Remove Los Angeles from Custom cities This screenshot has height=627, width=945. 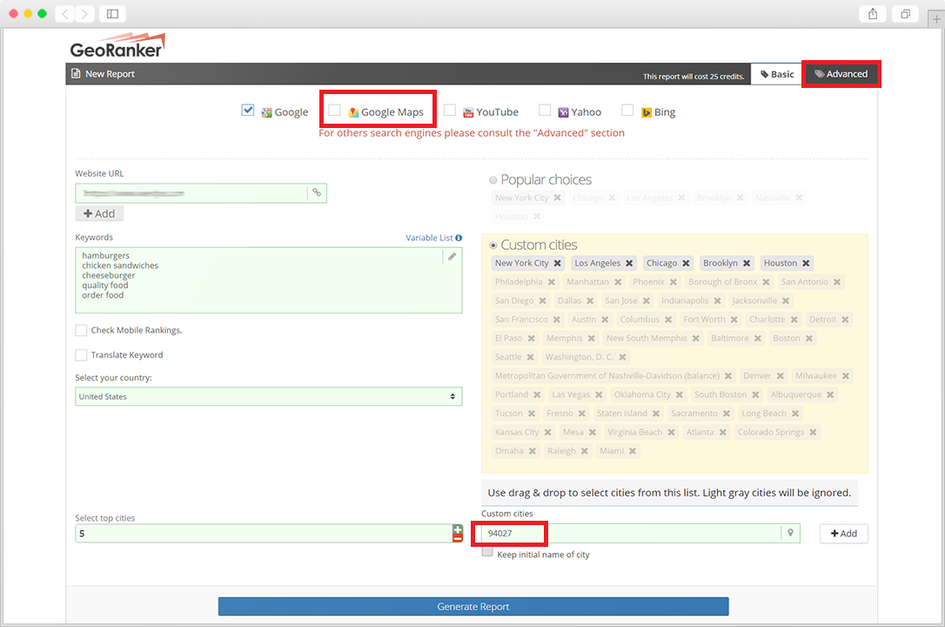point(629,264)
